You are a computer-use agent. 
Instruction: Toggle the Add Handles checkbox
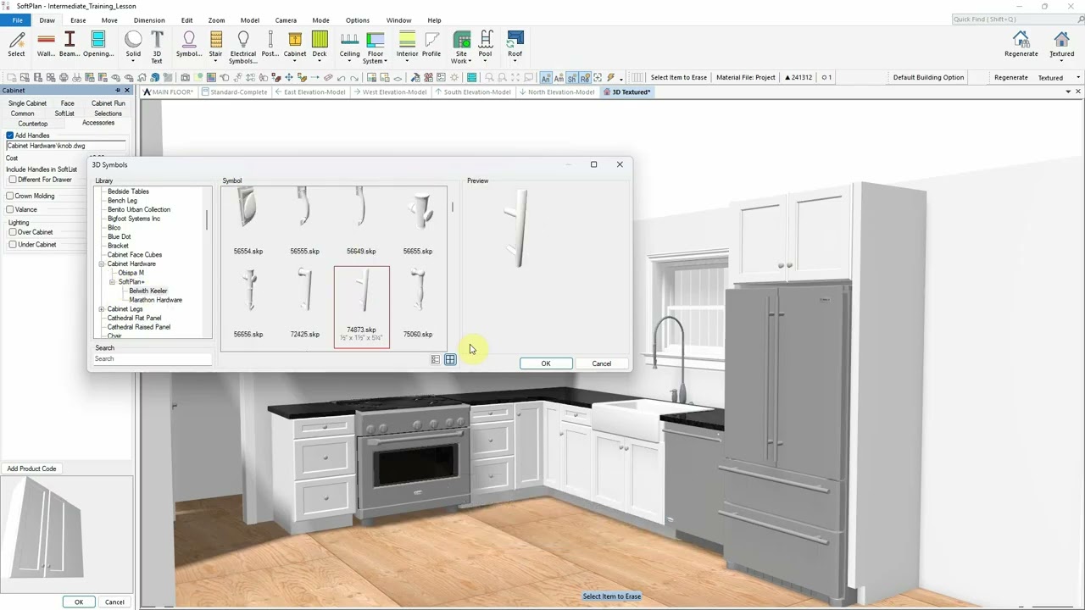(10, 136)
